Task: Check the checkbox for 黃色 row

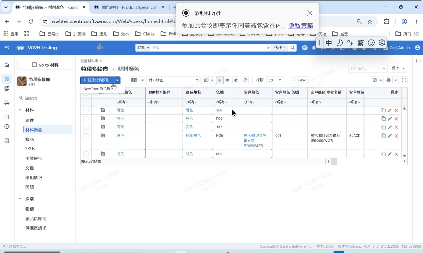Action: [x=86, y=110]
